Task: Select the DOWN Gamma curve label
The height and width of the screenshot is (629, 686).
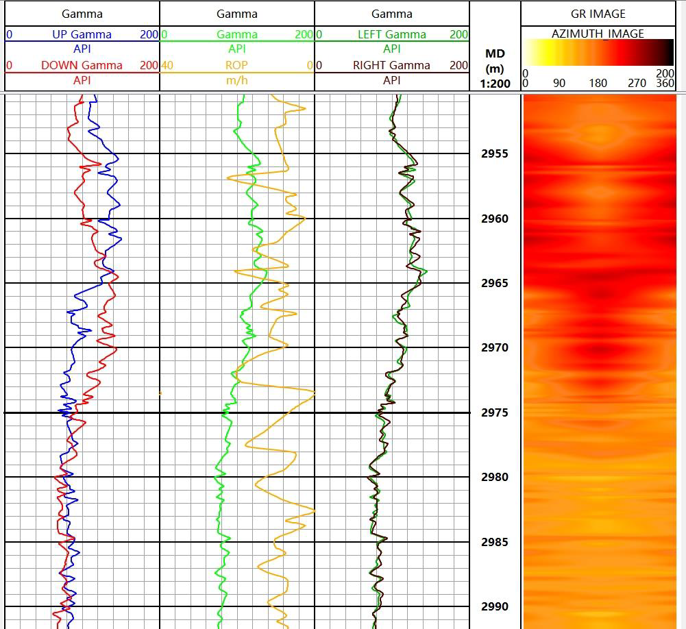Action: click(82, 65)
